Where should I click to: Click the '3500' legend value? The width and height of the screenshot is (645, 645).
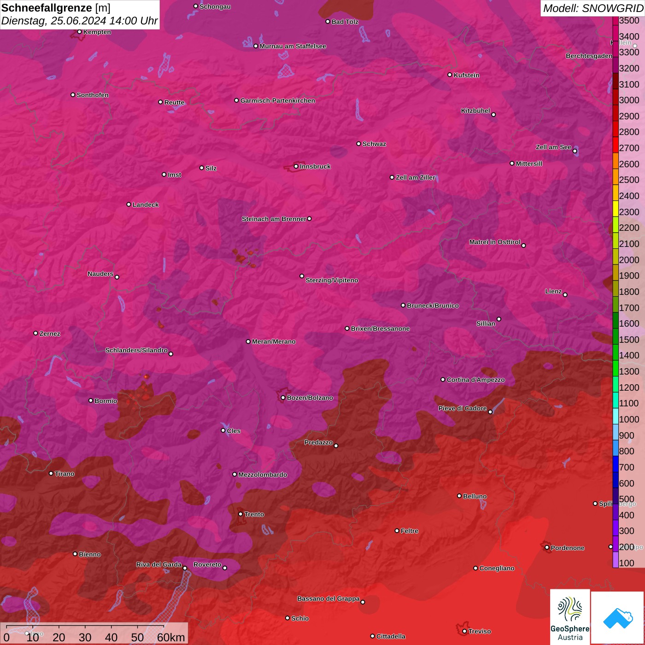pos(629,20)
